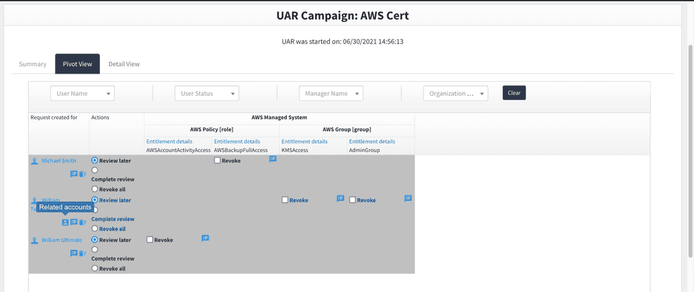
Task: Open the User Name filter dropdown
Action: pos(82,94)
